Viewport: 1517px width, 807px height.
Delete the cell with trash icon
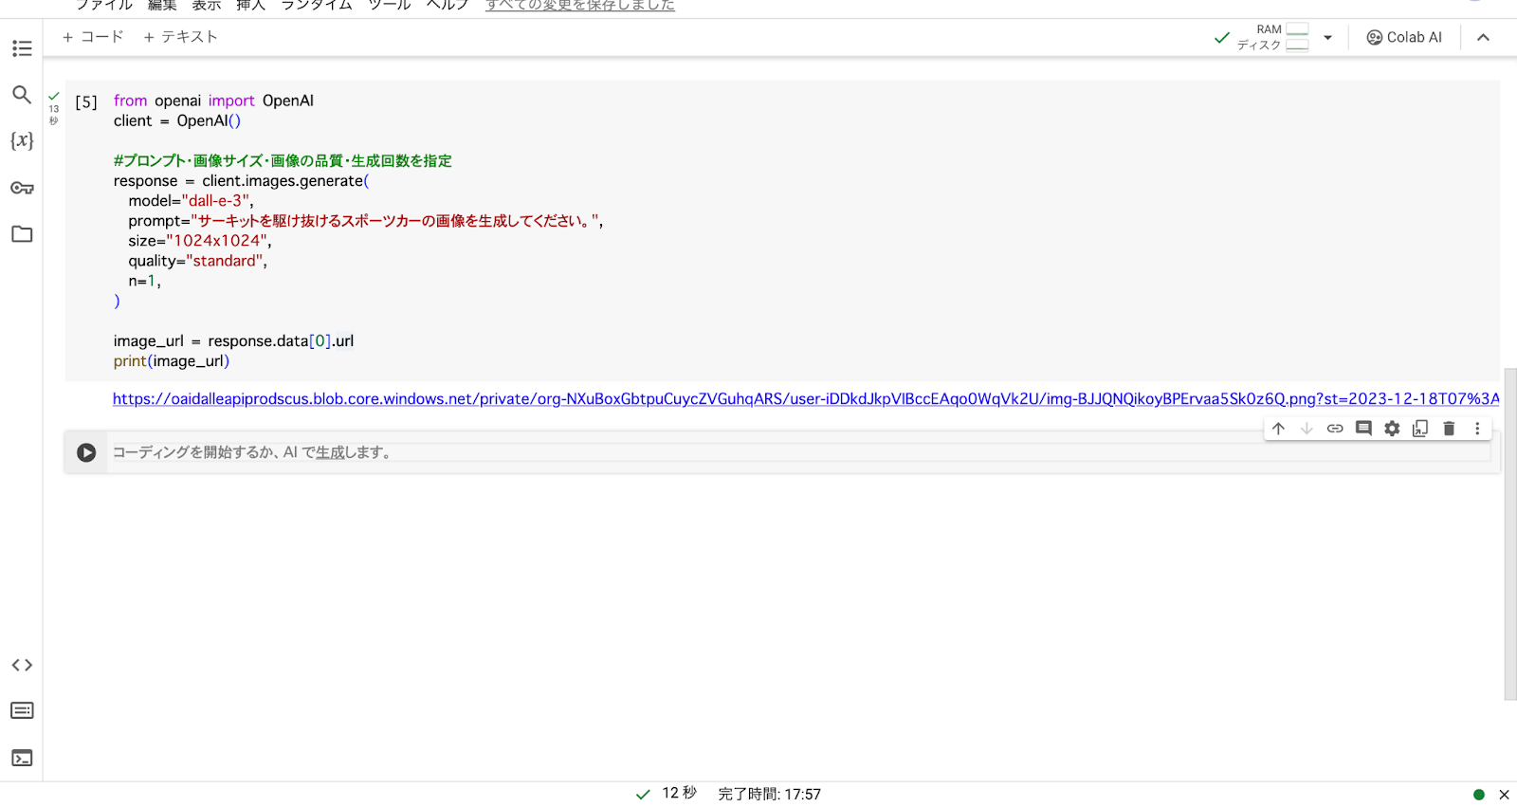[x=1449, y=429]
